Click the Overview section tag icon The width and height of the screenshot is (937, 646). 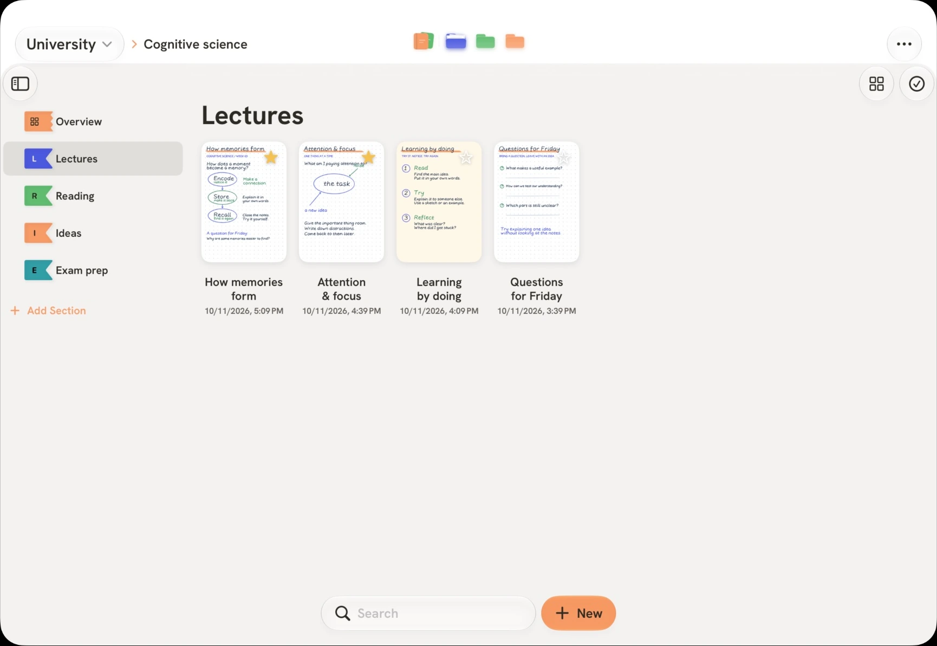point(38,121)
